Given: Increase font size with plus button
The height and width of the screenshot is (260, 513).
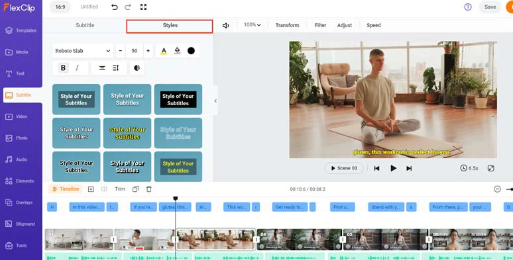Looking at the screenshot, I should tap(148, 51).
